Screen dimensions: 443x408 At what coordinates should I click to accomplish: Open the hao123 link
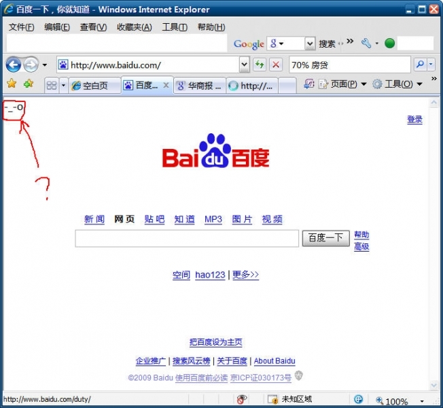[210, 275]
